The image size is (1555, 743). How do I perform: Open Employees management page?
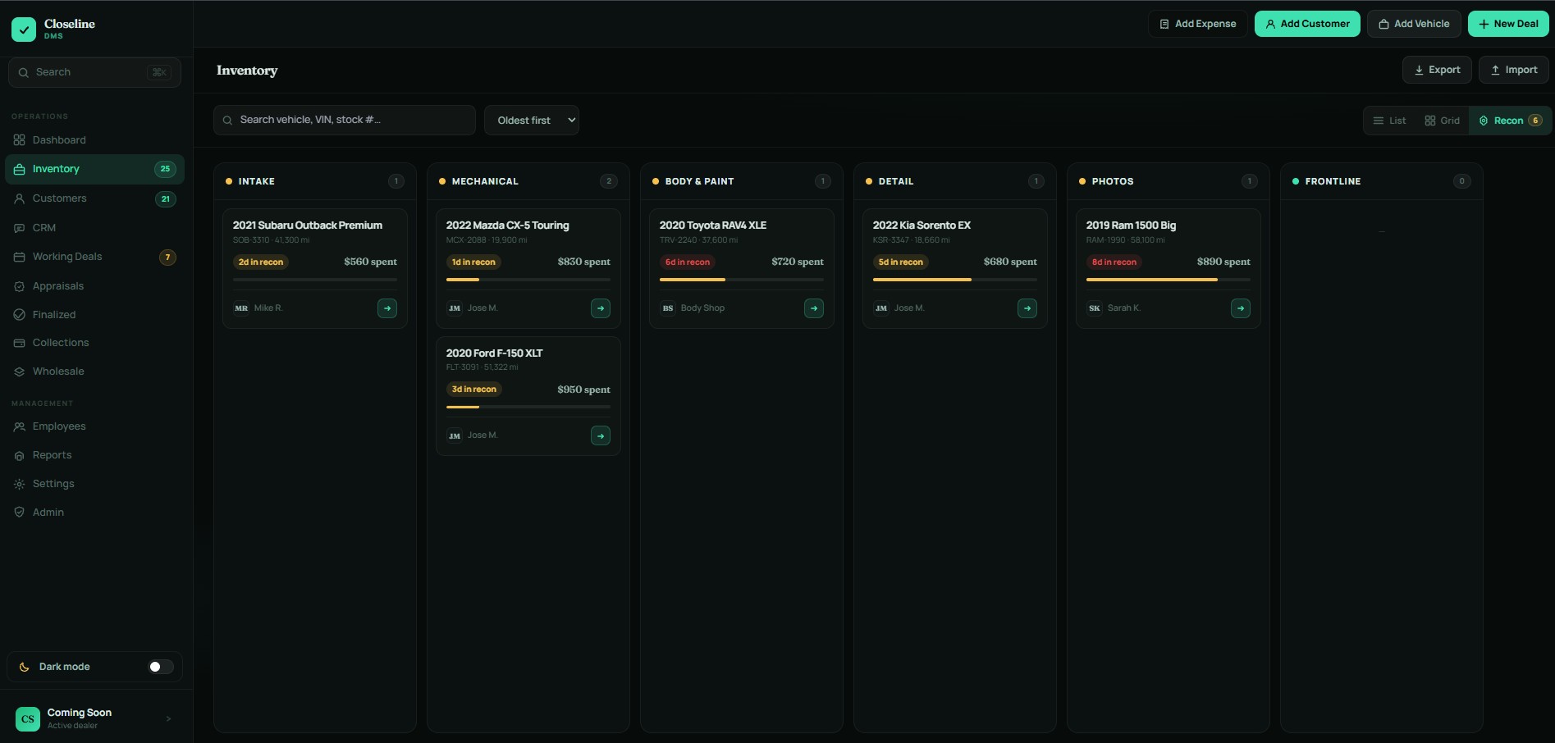pos(94,426)
